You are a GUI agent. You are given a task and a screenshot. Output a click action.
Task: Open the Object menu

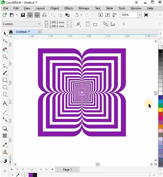(54, 8)
